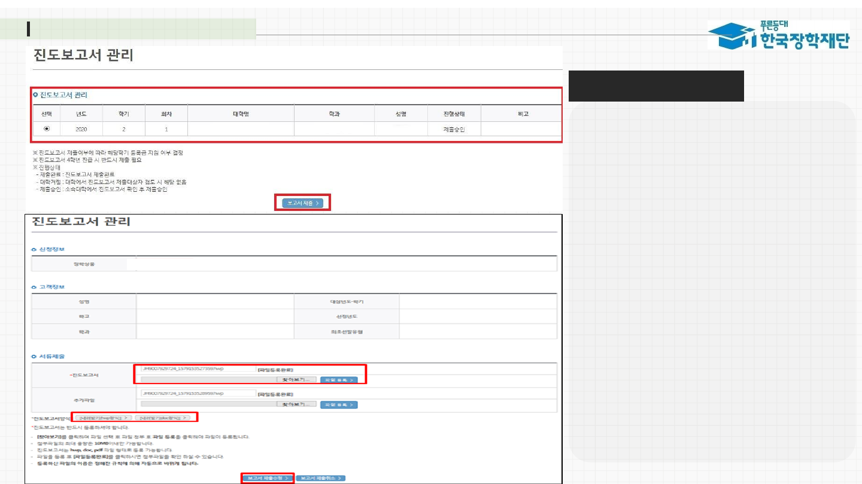This screenshot has width=862, height=484.
Task: Click the 서류제출 section bullet icon
Action: [35, 357]
